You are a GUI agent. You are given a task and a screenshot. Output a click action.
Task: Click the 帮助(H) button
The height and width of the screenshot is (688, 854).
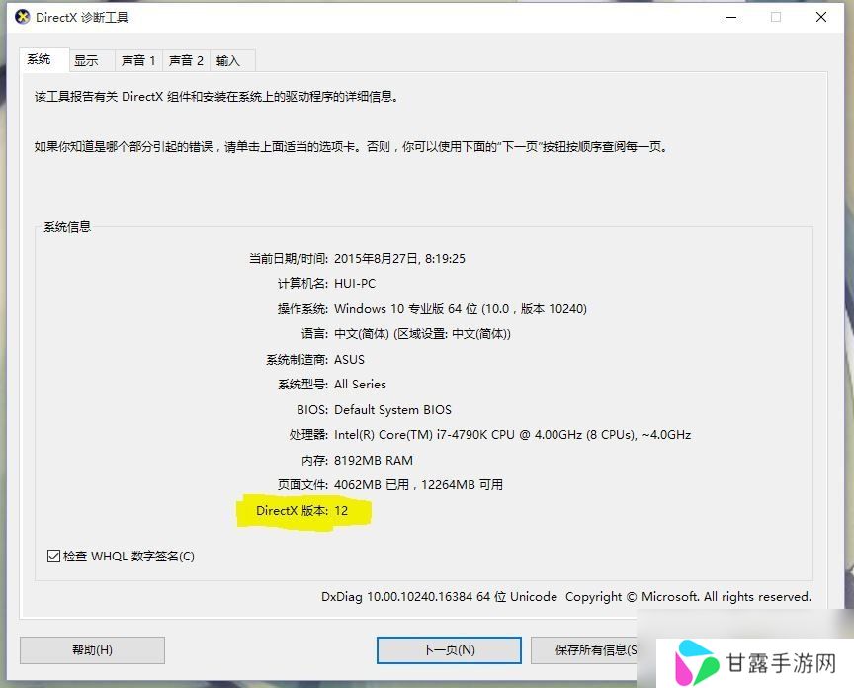[92, 649]
